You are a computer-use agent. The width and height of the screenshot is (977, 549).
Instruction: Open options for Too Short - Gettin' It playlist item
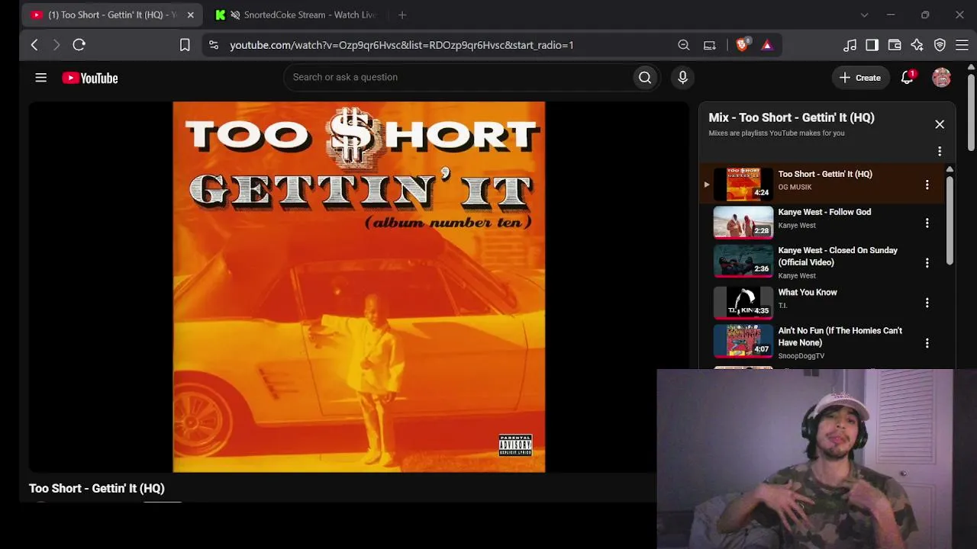[927, 185]
